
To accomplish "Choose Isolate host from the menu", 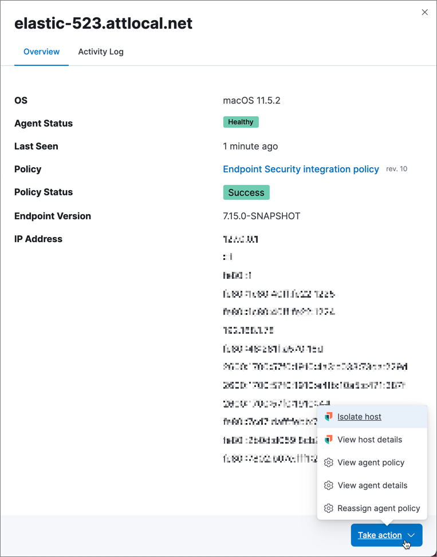I will (x=359, y=416).
